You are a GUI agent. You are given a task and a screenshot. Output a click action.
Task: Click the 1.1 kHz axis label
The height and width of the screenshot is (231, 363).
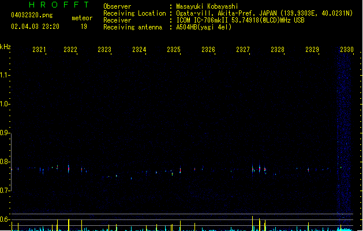[x=5, y=75]
